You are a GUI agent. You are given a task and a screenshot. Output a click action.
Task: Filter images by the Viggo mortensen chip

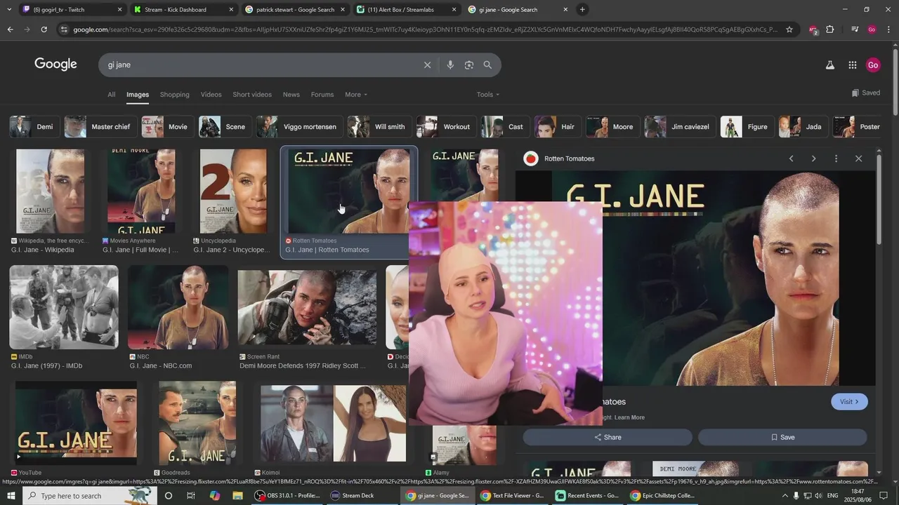click(298, 127)
